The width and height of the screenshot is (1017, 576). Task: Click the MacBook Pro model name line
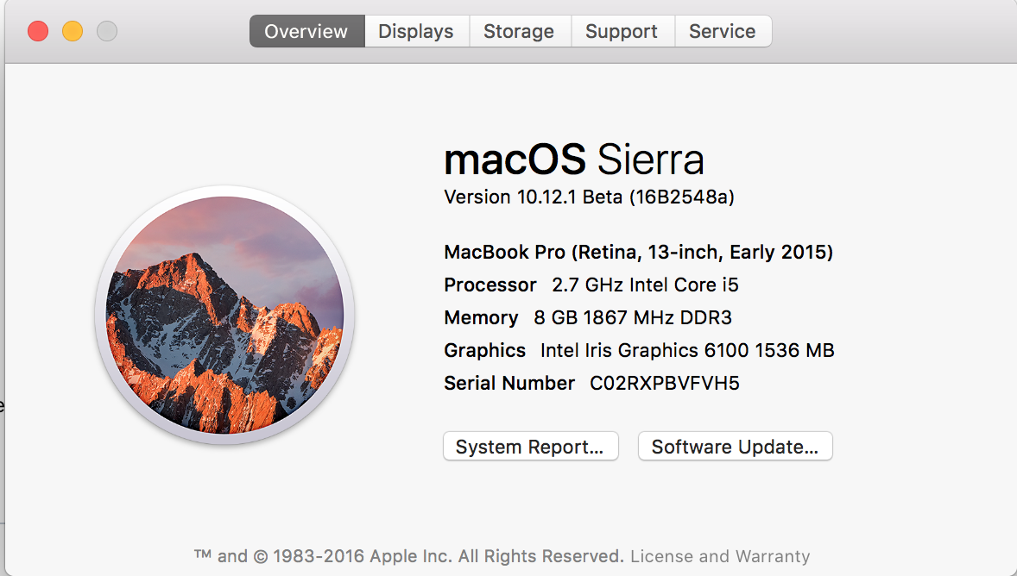click(x=638, y=253)
